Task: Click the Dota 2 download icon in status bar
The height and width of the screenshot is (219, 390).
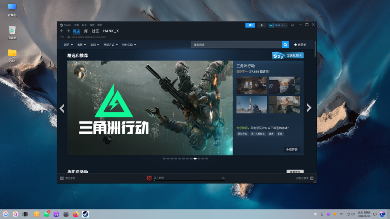Action: [149, 178]
